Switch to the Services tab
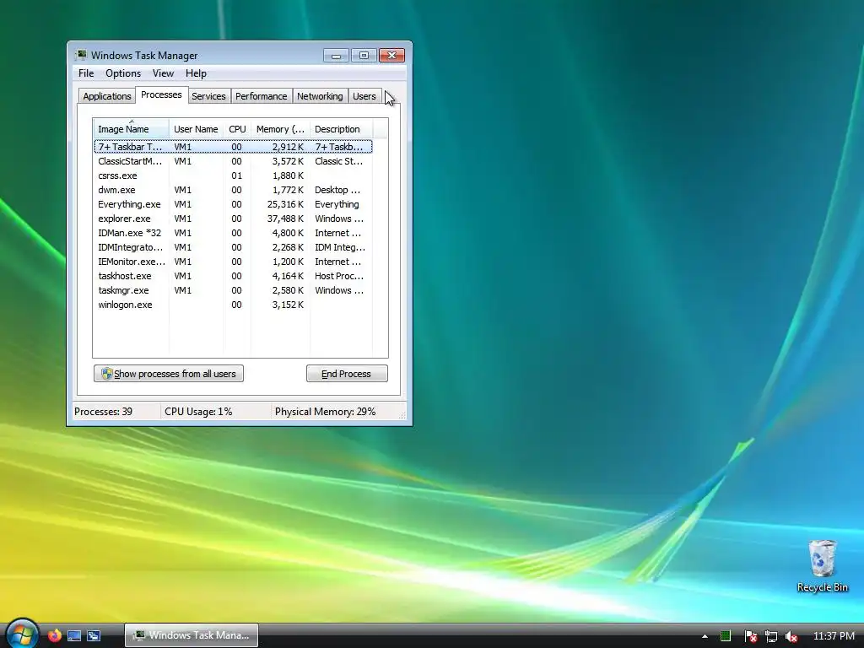The height and width of the screenshot is (648, 864). (x=209, y=96)
